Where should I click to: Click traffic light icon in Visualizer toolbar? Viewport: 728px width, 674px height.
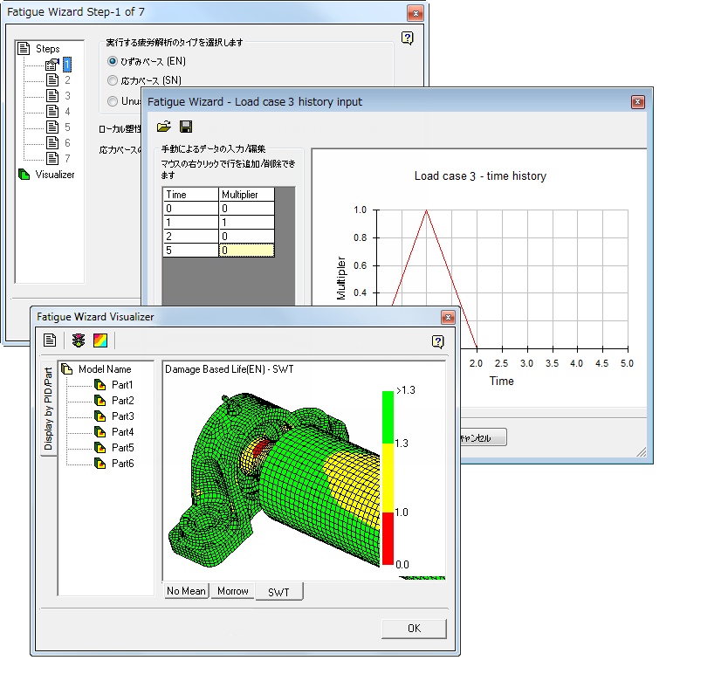click(79, 340)
